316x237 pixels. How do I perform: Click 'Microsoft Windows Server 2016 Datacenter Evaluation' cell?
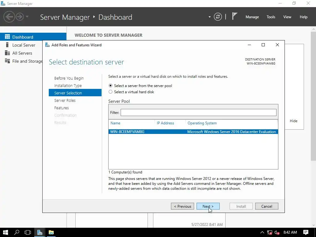click(231, 131)
